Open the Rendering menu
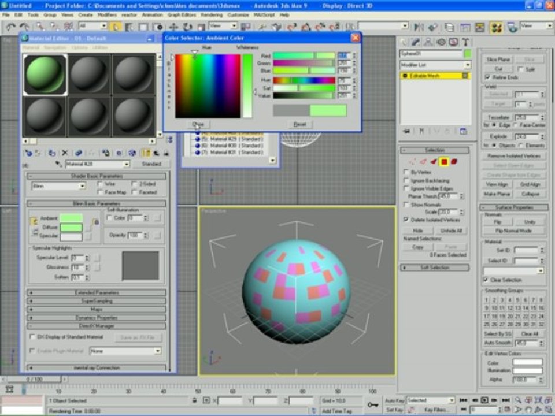Image resolution: width=555 pixels, height=416 pixels. point(212,14)
